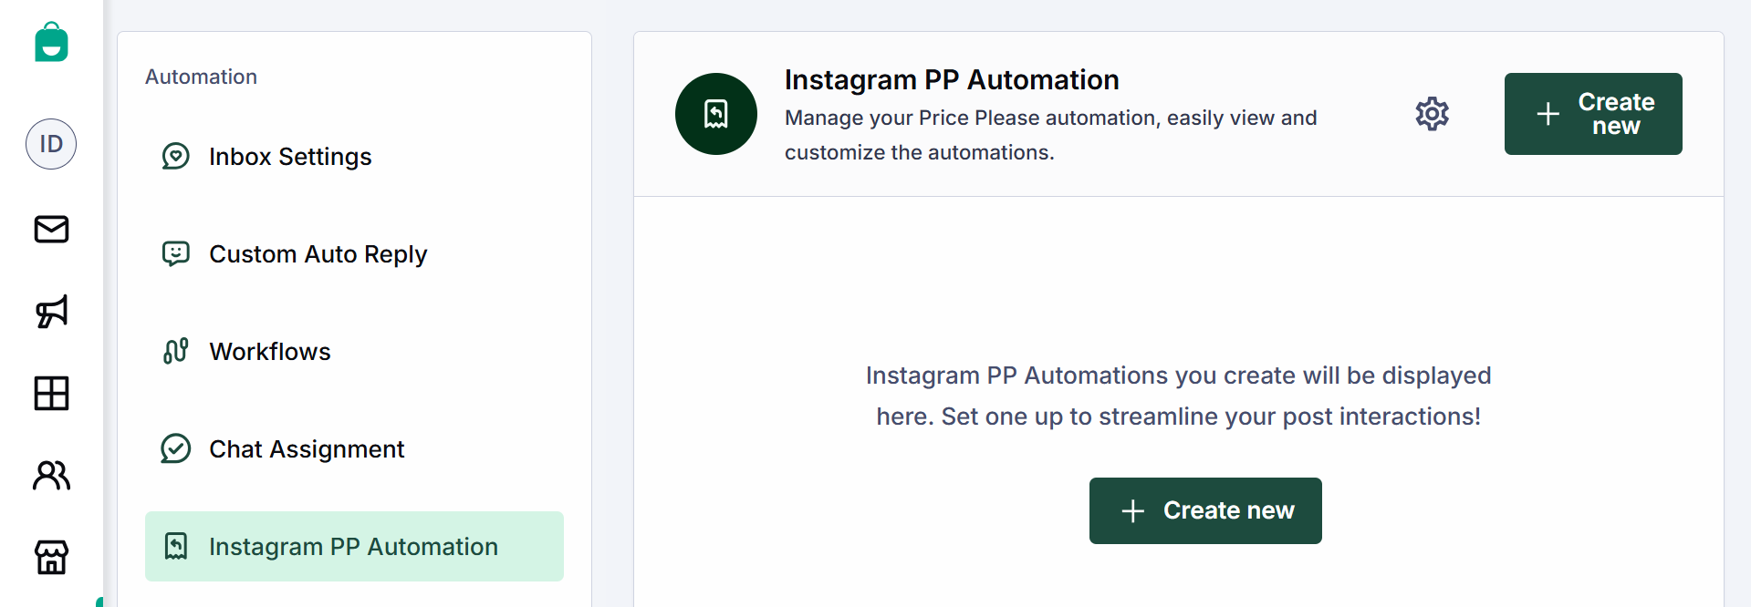Click the green shopping bag app logo

pos(51,42)
